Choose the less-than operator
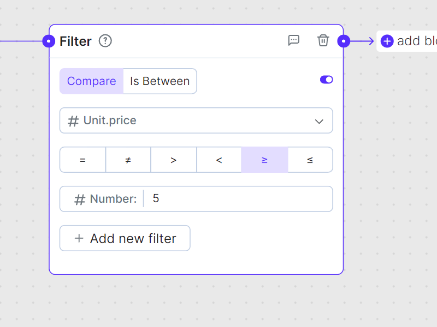Screen dimensions: 437x327 coord(219,160)
